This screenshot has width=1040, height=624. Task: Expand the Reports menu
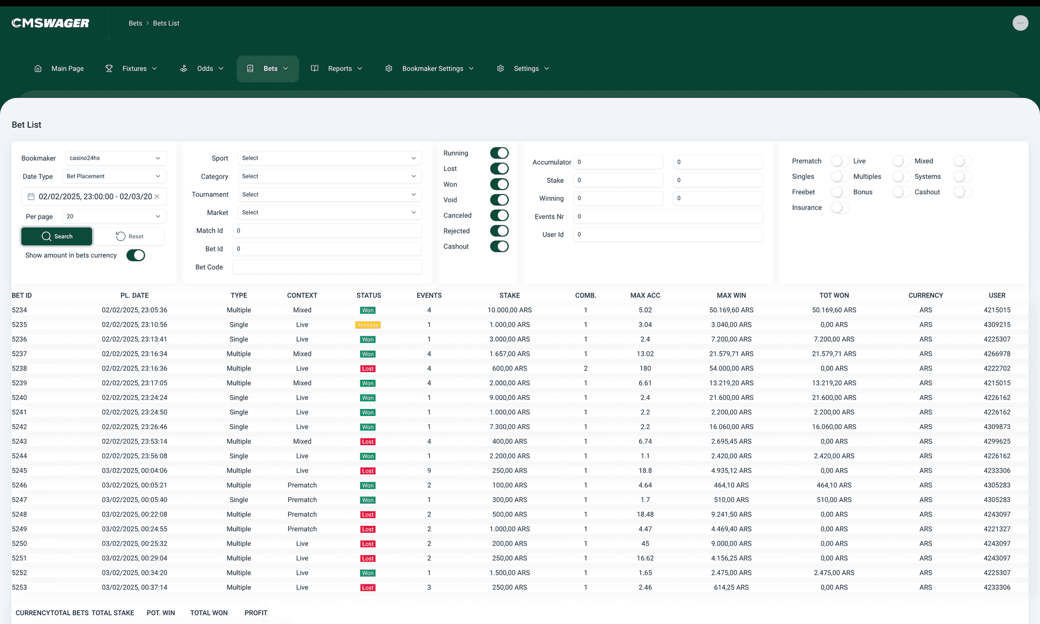(x=337, y=69)
